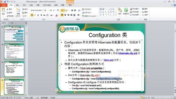Open the slide Layout dropdown
The height and width of the screenshot is (99, 176).
(x=25, y=9)
